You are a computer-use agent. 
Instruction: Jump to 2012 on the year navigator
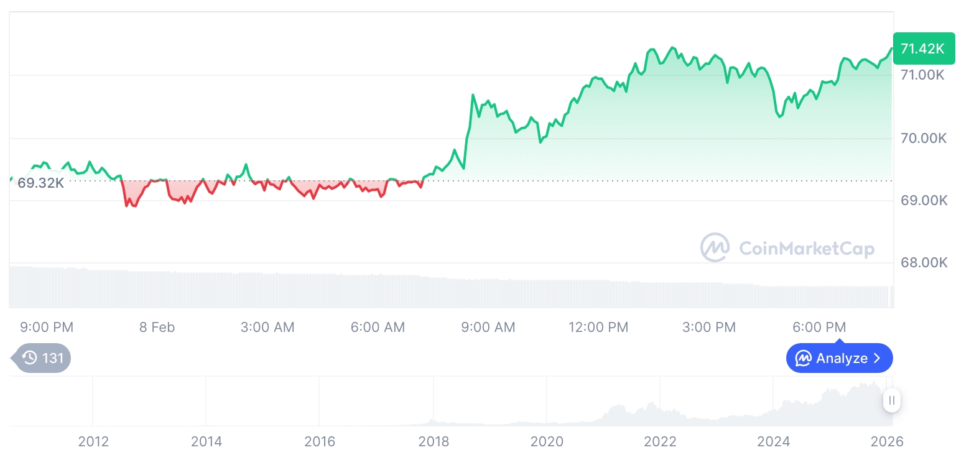tap(93, 442)
